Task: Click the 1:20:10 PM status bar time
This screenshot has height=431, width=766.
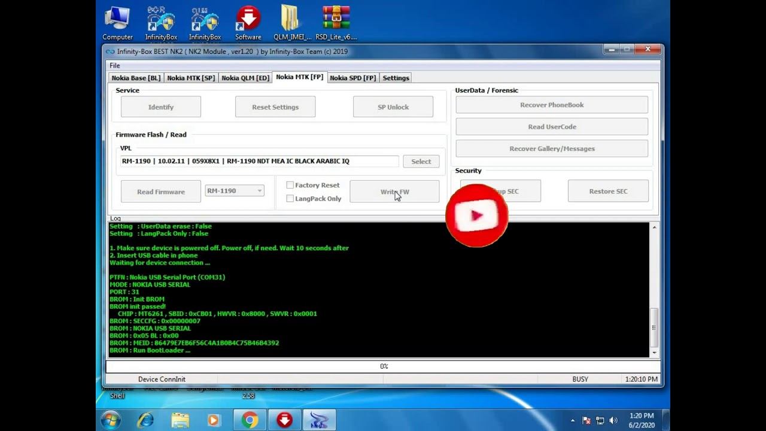Action: [x=641, y=379]
